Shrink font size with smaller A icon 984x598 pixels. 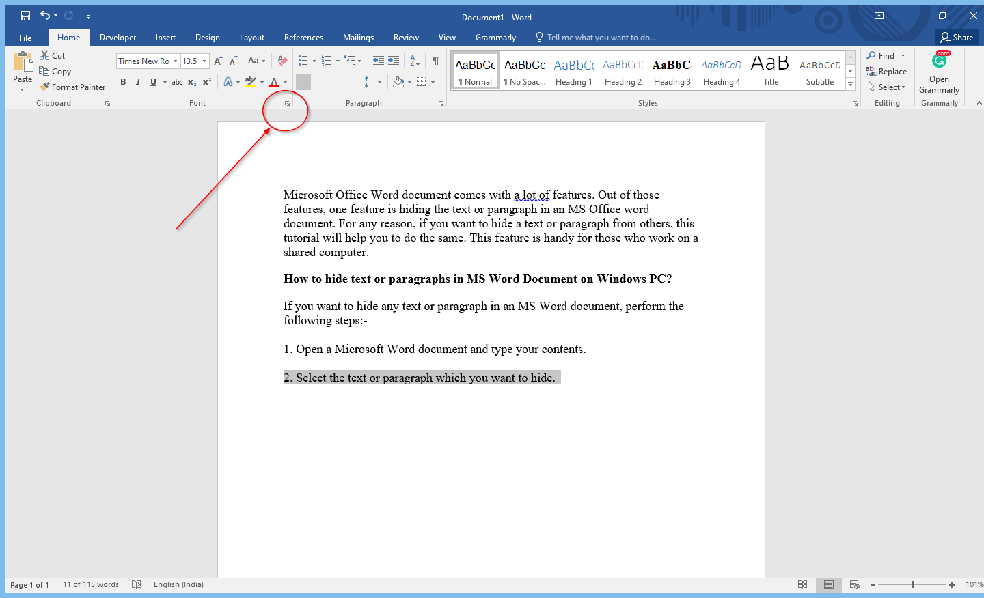click(x=233, y=61)
